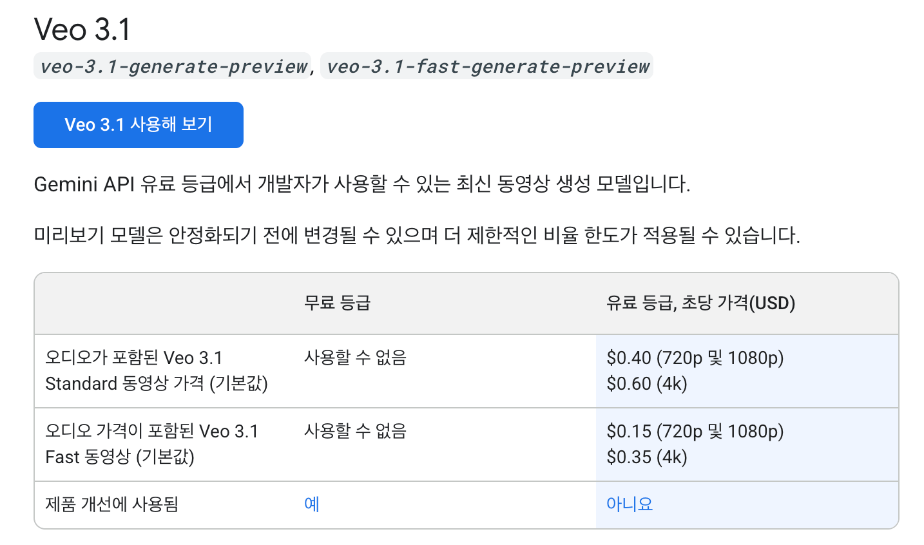924x545 pixels.
Task: Click the empty top-left table header cell
Action: (x=164, y=303)
